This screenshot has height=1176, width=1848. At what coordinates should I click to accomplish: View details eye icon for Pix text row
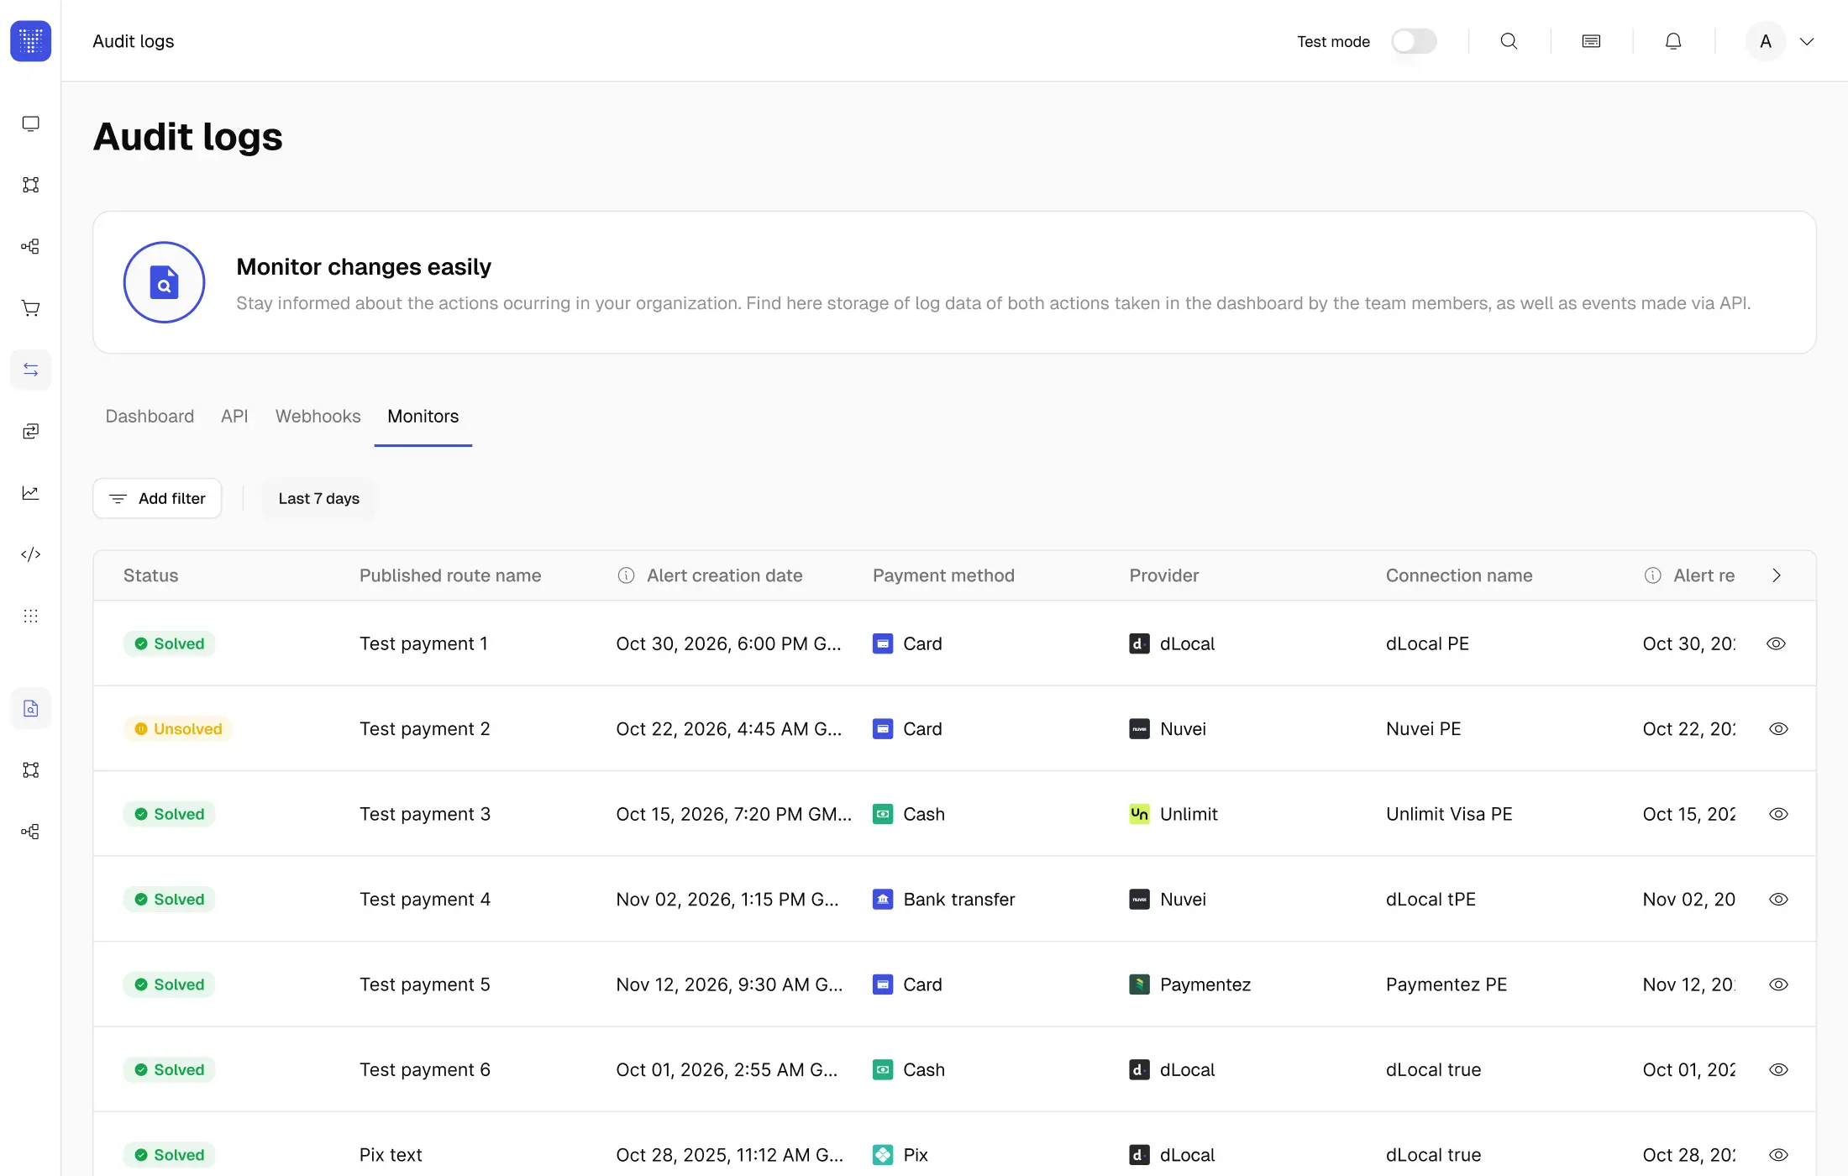pyautogui.click(x=1777, y=1155)
